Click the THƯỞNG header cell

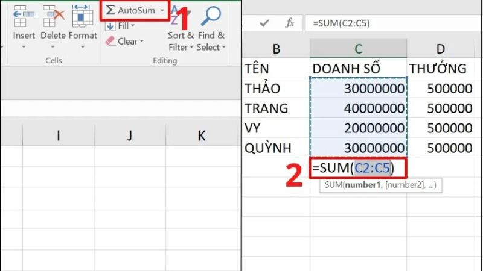441,68
